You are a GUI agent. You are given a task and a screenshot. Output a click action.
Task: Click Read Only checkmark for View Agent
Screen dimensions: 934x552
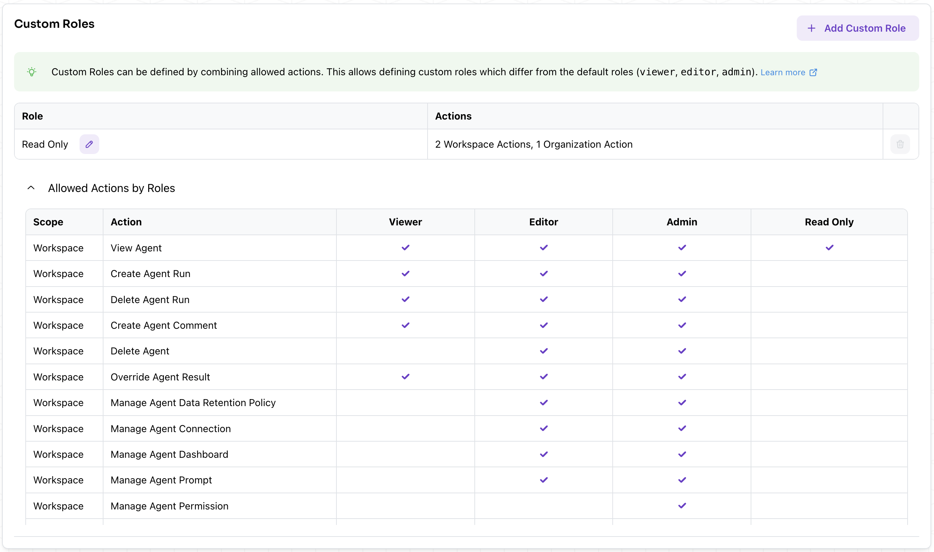coord(829,248)
